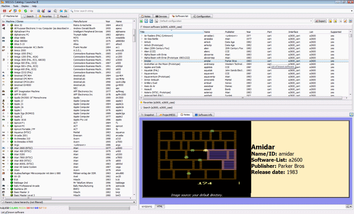354x214 pixels.
Task: Switch to the Devices tab
Action: click(161, 16)
